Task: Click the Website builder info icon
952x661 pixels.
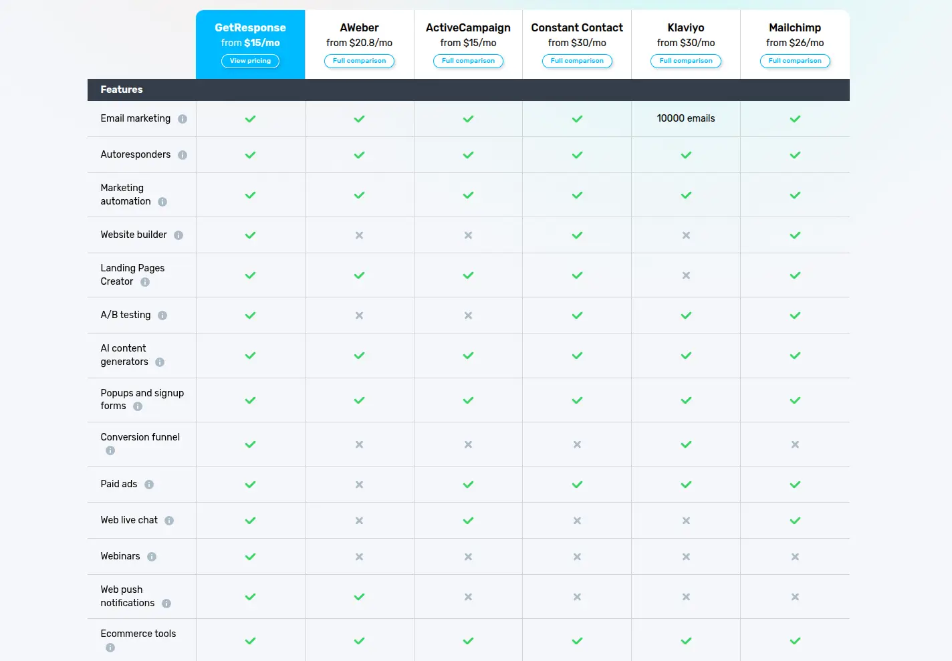Action: 178,235
